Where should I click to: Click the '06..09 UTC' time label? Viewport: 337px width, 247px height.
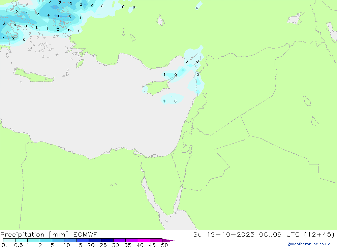(279, 234)
